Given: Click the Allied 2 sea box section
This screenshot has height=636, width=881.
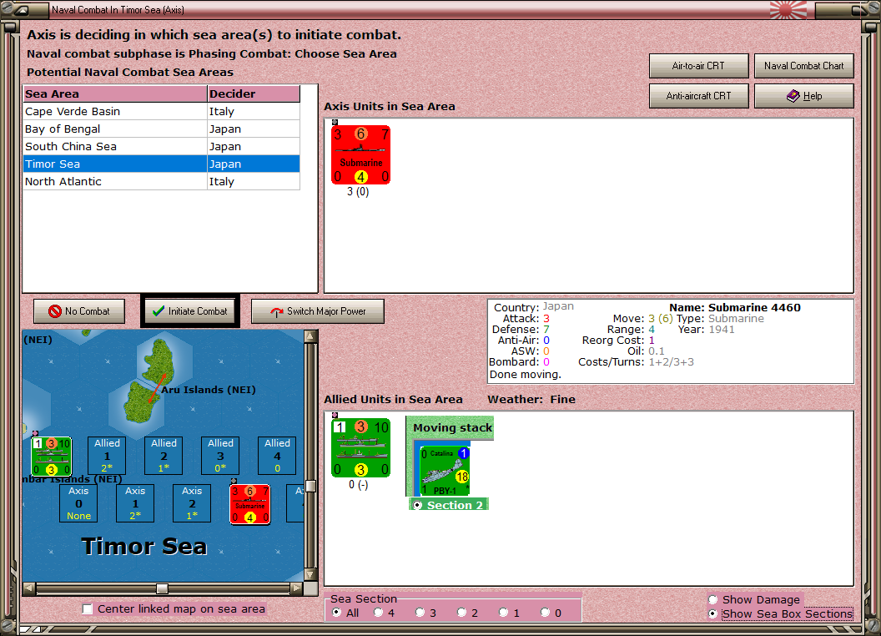Looking at the screenshot, I should pos(164,456).
